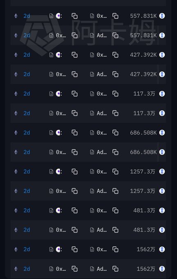The height and width of the screenshot is (279, 177).
Task: Open 2d timestamp in first 557.831K row
Action: (27, 16)
